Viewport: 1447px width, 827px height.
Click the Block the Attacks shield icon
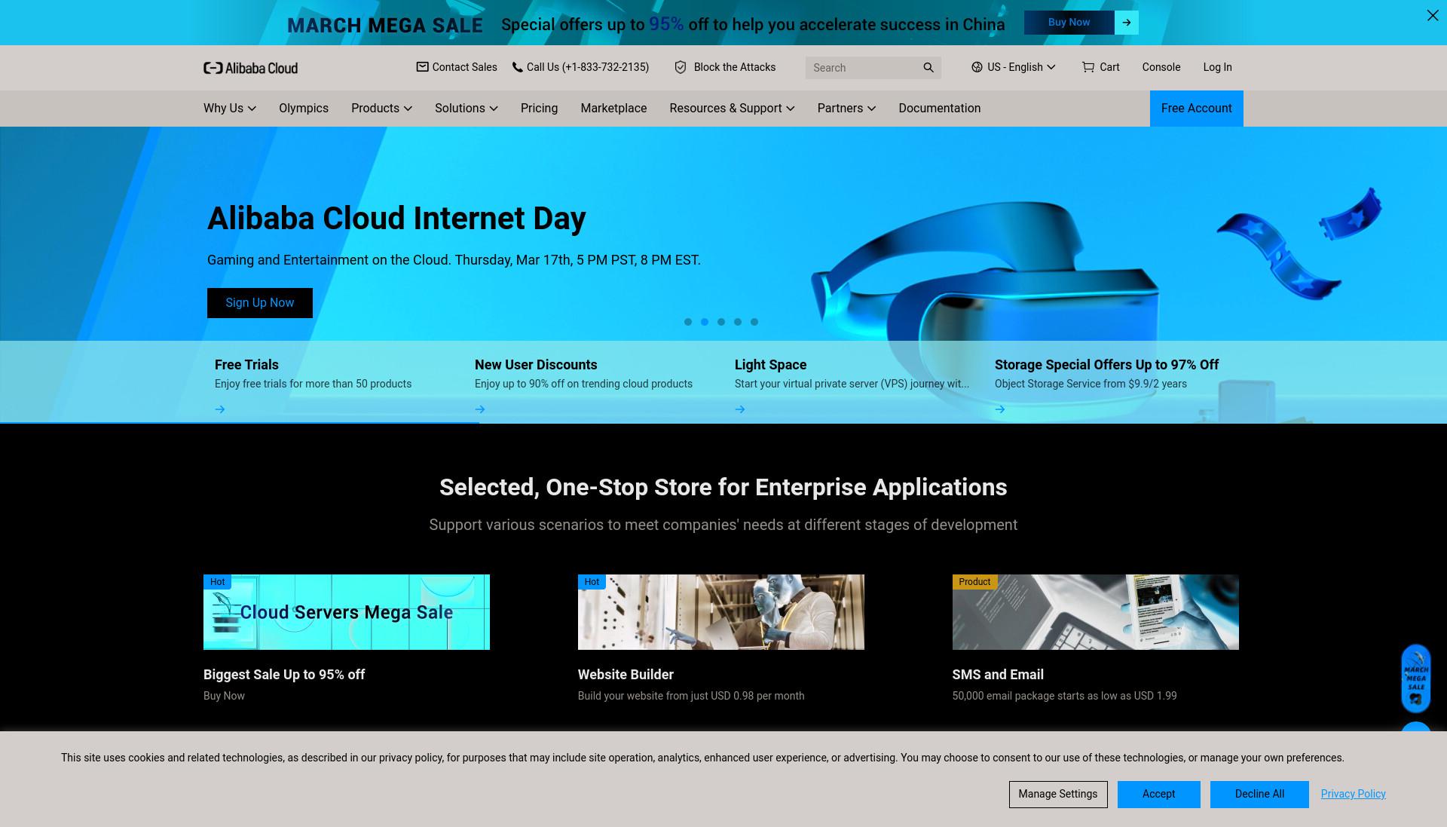pos(681,67)
